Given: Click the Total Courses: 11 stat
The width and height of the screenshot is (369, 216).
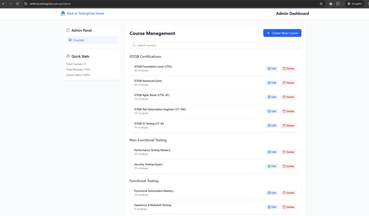Looking at the screenshot, I should 76,64.
